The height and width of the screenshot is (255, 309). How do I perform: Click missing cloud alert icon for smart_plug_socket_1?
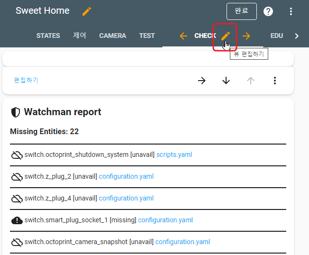pyautogui.click(x=17, y=220)
